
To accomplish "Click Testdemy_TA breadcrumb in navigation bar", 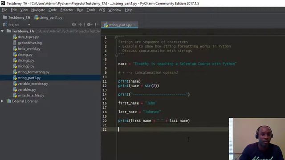I will 16,17.
